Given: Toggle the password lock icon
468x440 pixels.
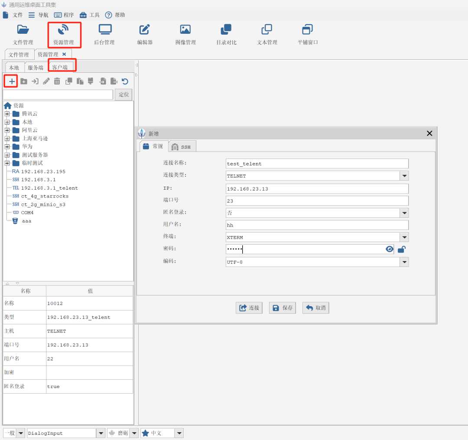Looking at the screenshot, I should [x=402, y=249].
